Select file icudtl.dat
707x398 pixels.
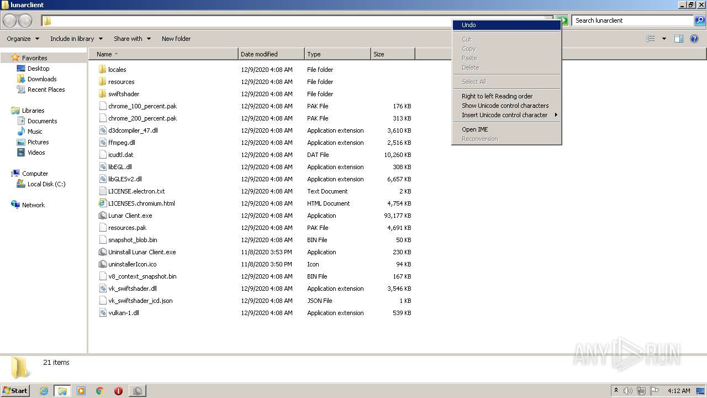point(120,155)
